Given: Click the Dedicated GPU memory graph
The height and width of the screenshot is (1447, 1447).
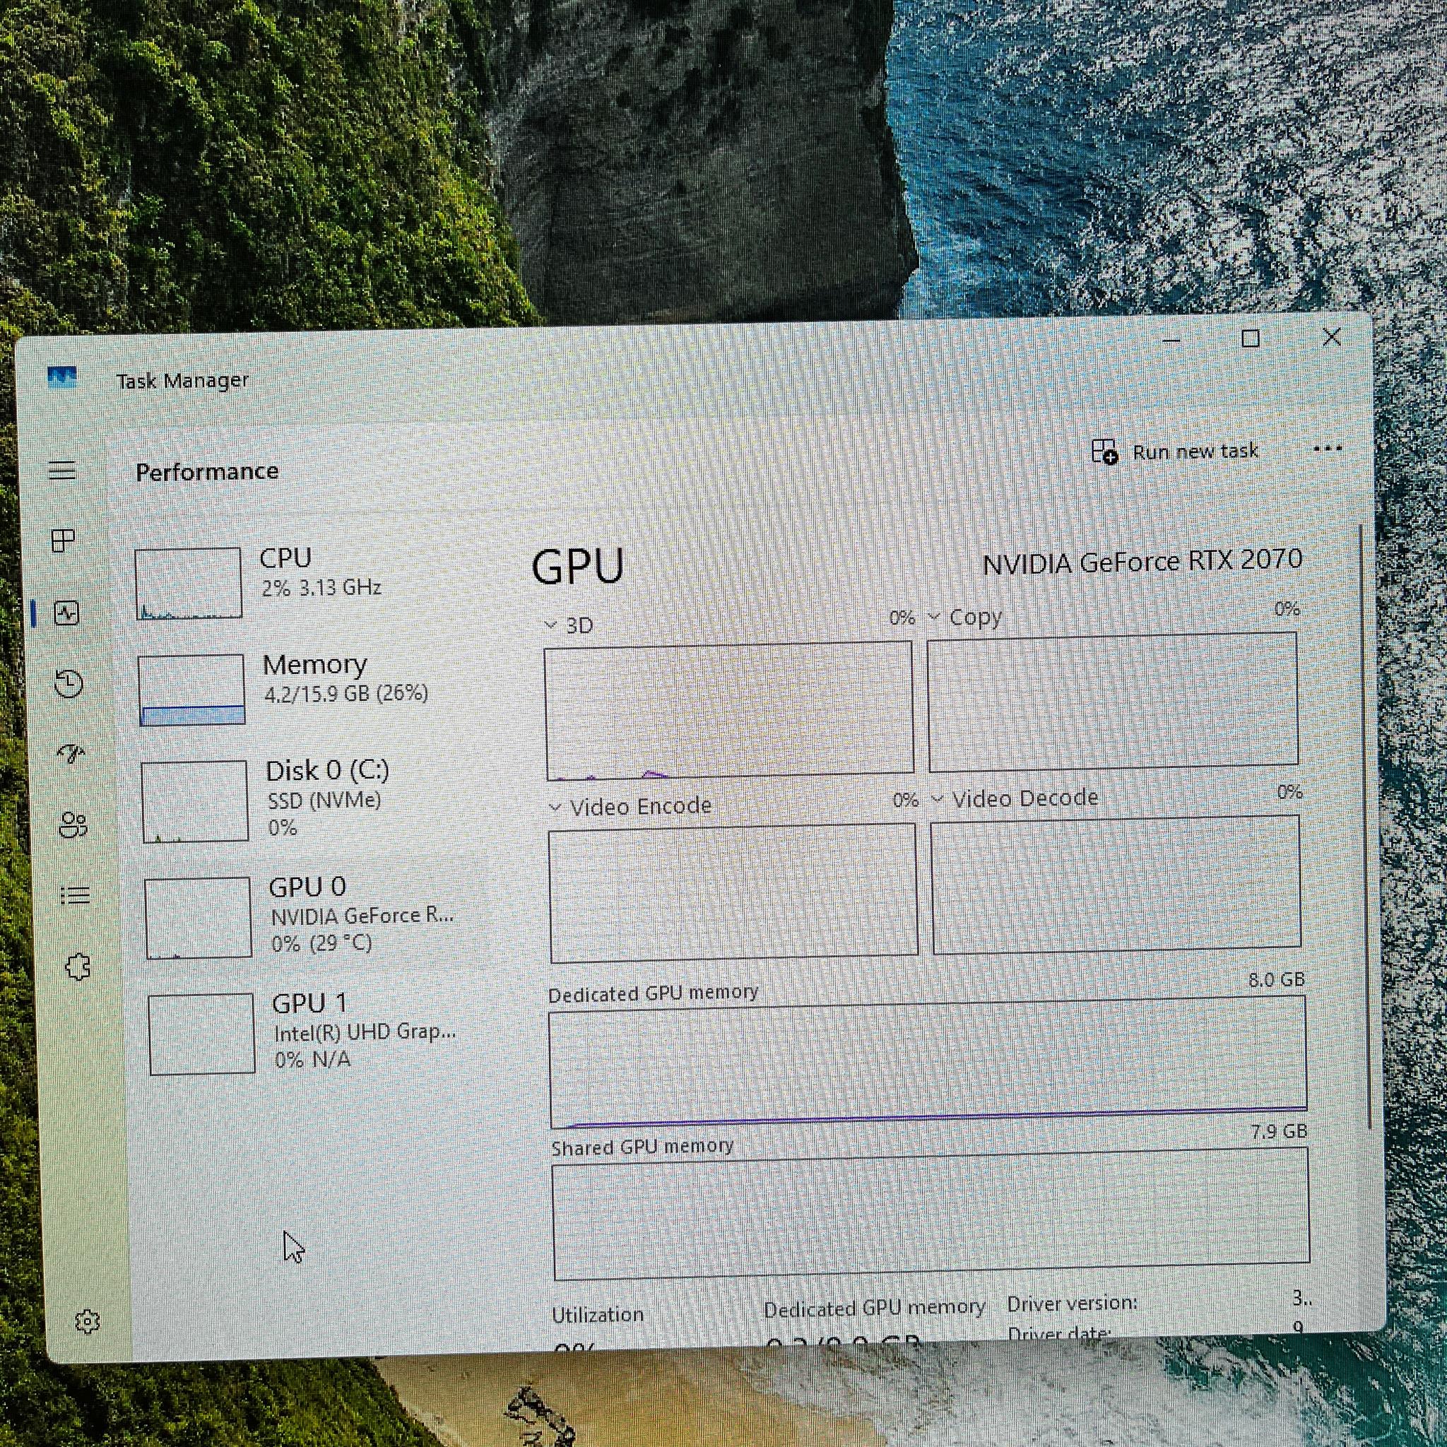Looking at the screenshot, I should (x=928, y=1061).
